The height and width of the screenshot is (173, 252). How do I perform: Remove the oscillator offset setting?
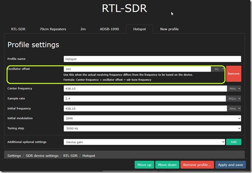tap(234, 74)
